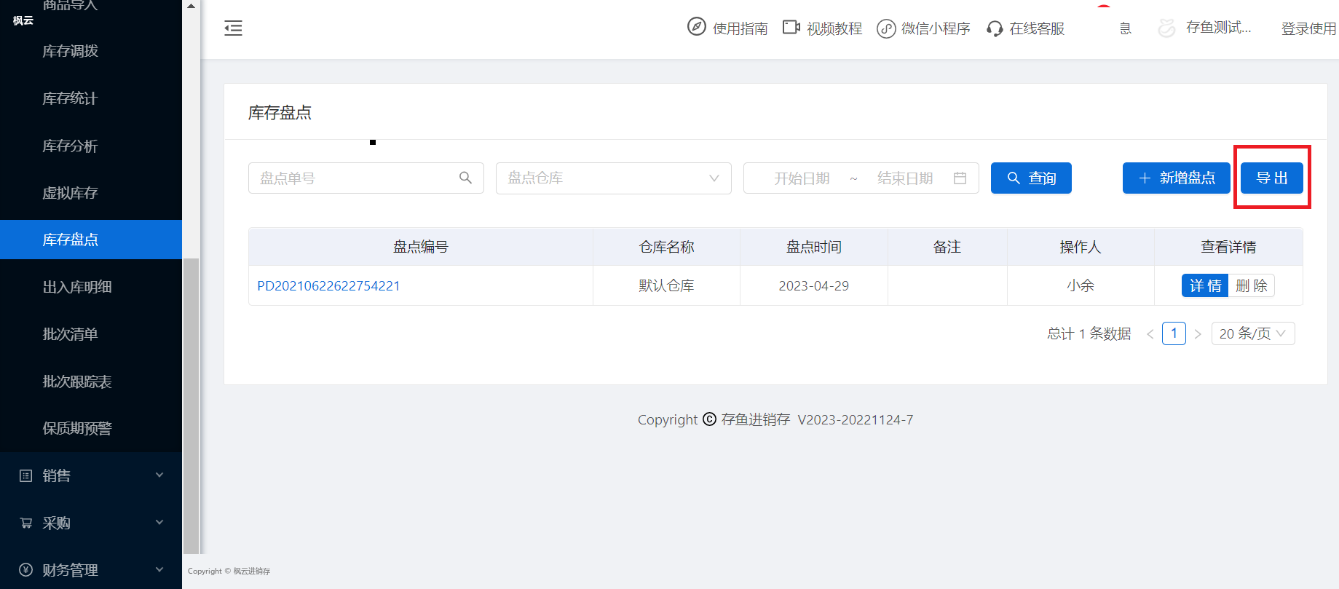Click the 微信小程序 icon
This screenshot has width=1339, height=589.
pyautogui.click(x=886, y=28)
